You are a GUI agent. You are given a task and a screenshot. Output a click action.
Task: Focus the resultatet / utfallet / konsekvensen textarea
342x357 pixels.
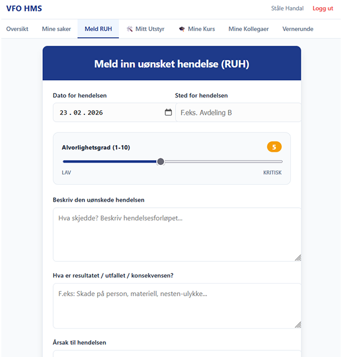(177, 306)
